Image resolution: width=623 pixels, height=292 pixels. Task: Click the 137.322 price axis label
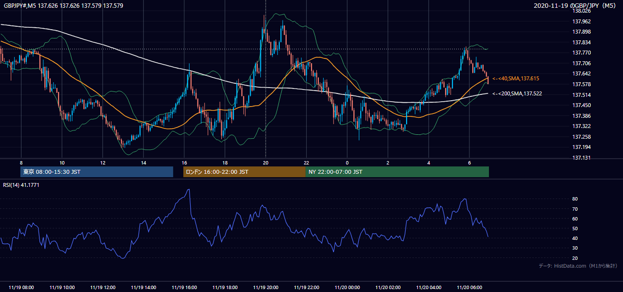pyautogui.click(x=581, y=126)
